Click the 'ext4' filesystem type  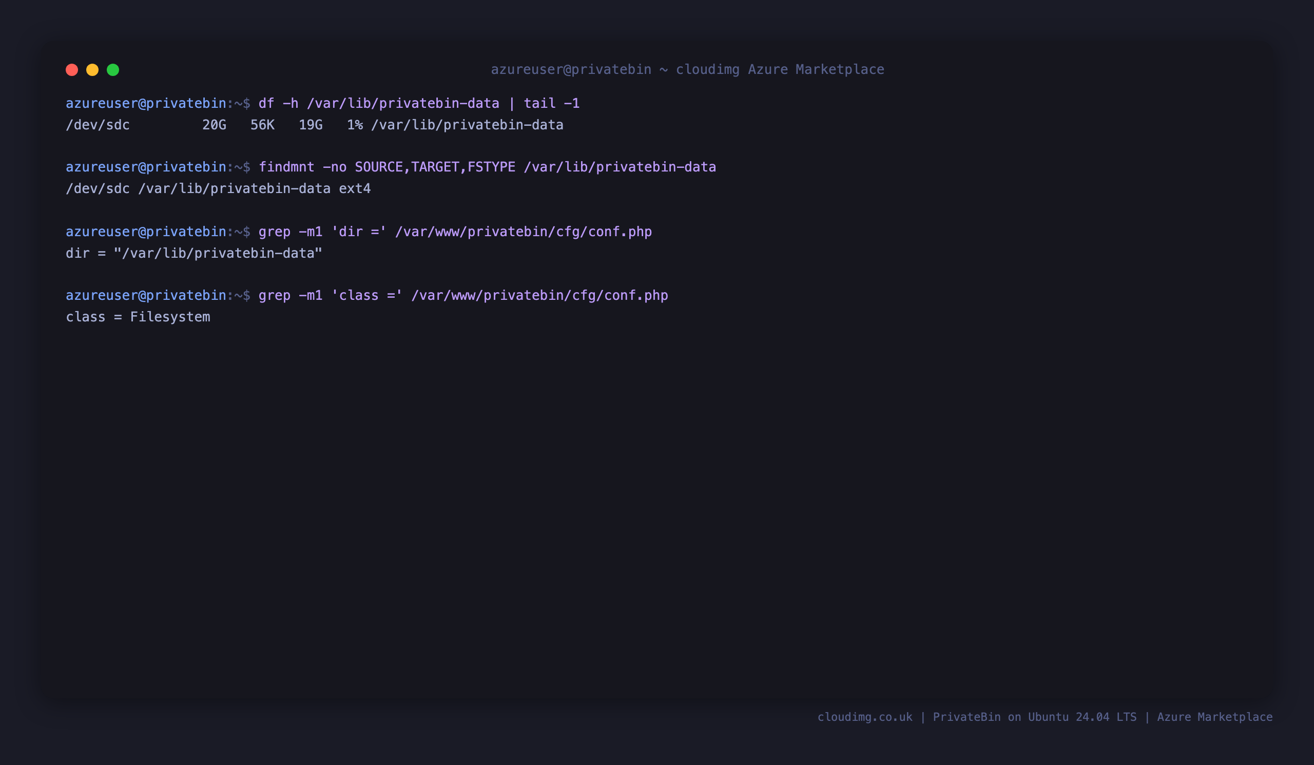355,189
